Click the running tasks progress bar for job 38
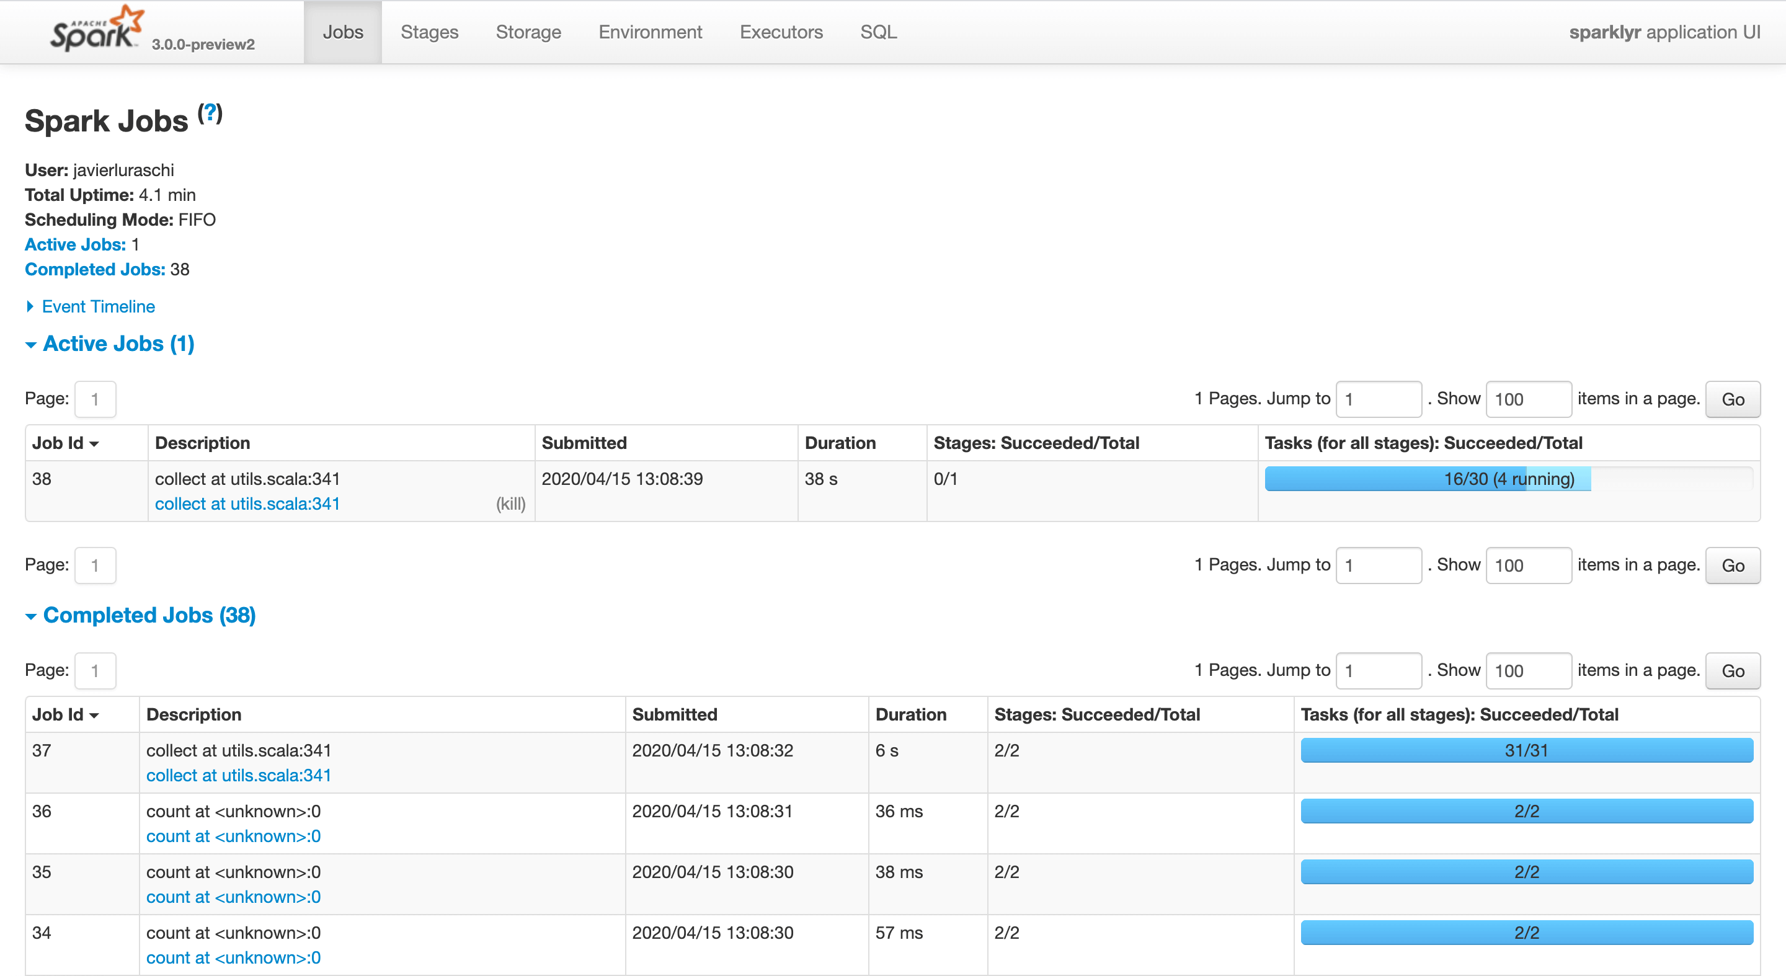Image resolution: width=1786 pixels, height=976 pixels. [x=1428, y=478]
